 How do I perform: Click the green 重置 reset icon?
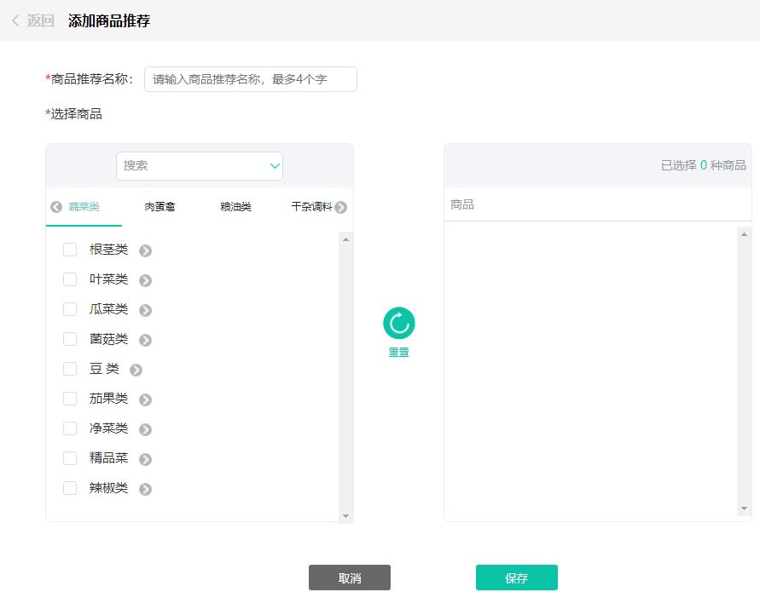[398, 325]
